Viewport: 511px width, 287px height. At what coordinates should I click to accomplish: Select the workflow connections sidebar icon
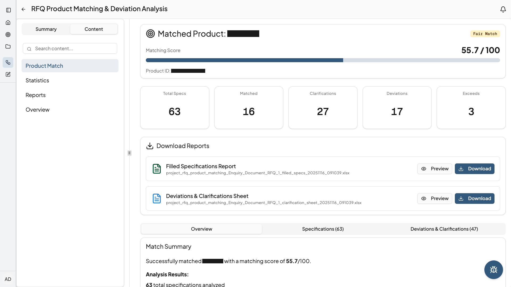pos(8,62)
